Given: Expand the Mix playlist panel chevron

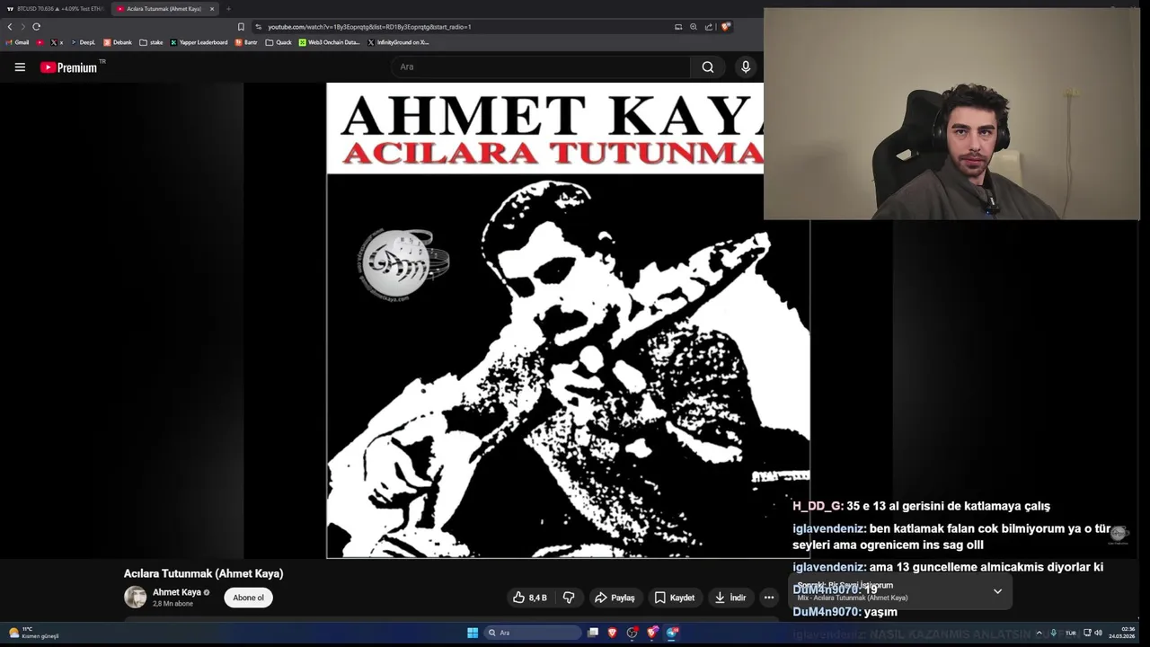Looking at the screenshot, I should pyautogui.click(x=997, y=591).
